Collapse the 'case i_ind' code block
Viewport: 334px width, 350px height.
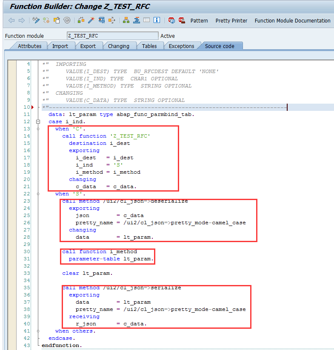(x=38, y=121)
